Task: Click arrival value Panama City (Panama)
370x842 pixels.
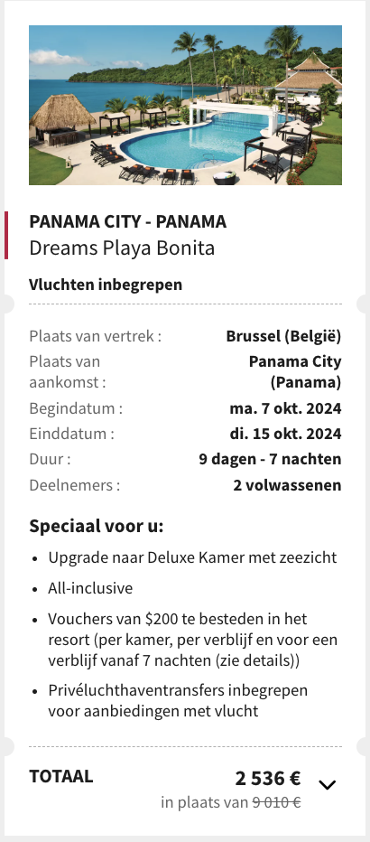Action: pos(295,372)
